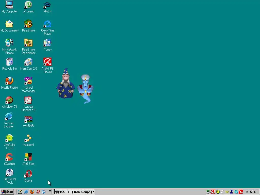The height and width of the screenshot is (195, 260).
Task: Click the yellow genie lamp tray icon
Action: (x=227, y=192)
